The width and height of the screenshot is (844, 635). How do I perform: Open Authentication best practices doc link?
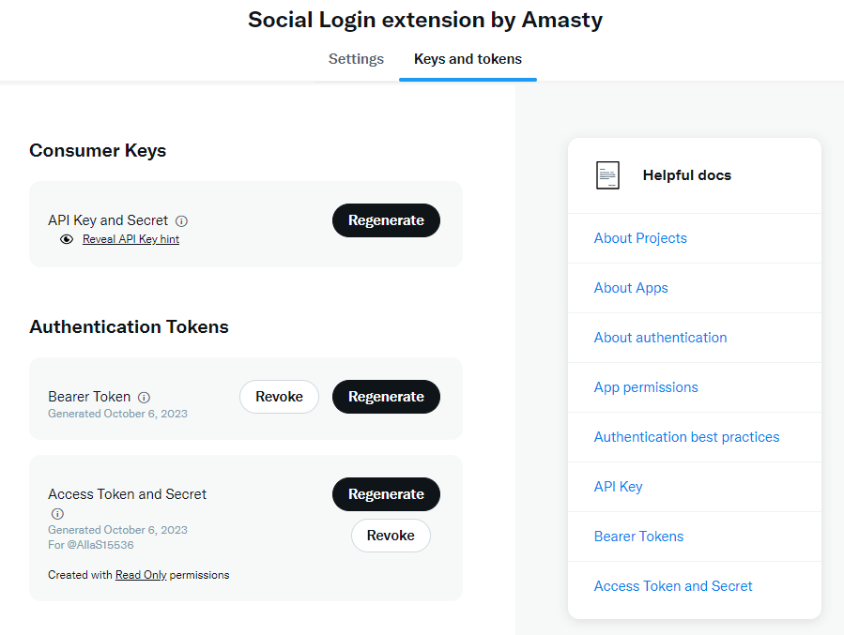687,437
